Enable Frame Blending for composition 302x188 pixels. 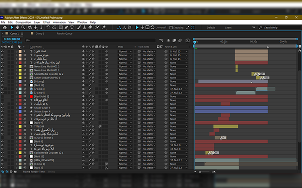(174, 40)
